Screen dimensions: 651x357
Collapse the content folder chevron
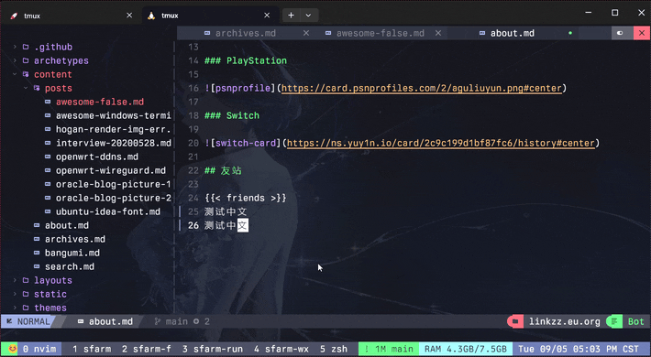pos(15,74)
